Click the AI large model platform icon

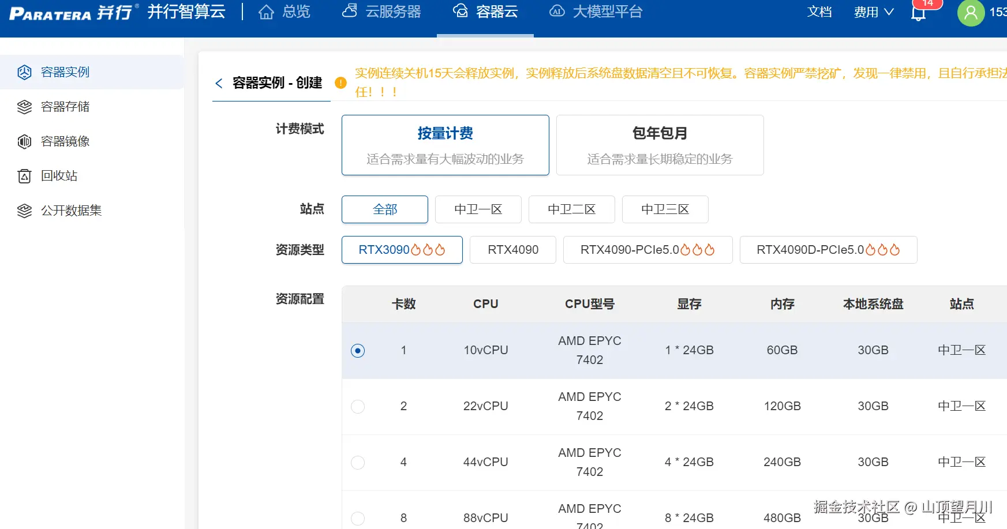pyautogui.click(x=557, y=11)
